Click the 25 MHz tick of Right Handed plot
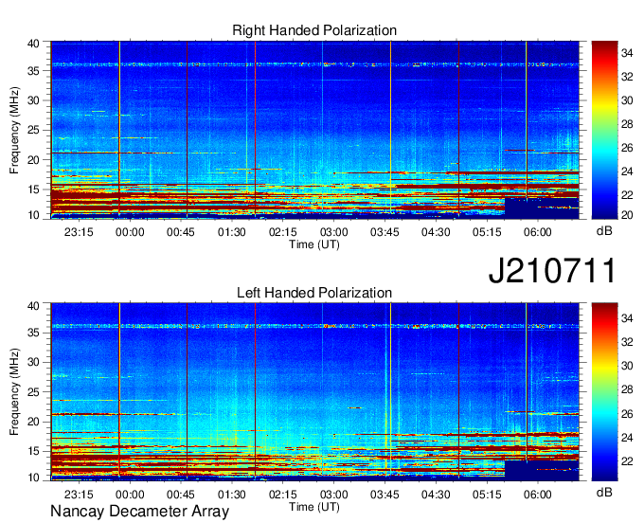Image resolution: width=644 pixels, height=523 pixels. tap(33, 130)
